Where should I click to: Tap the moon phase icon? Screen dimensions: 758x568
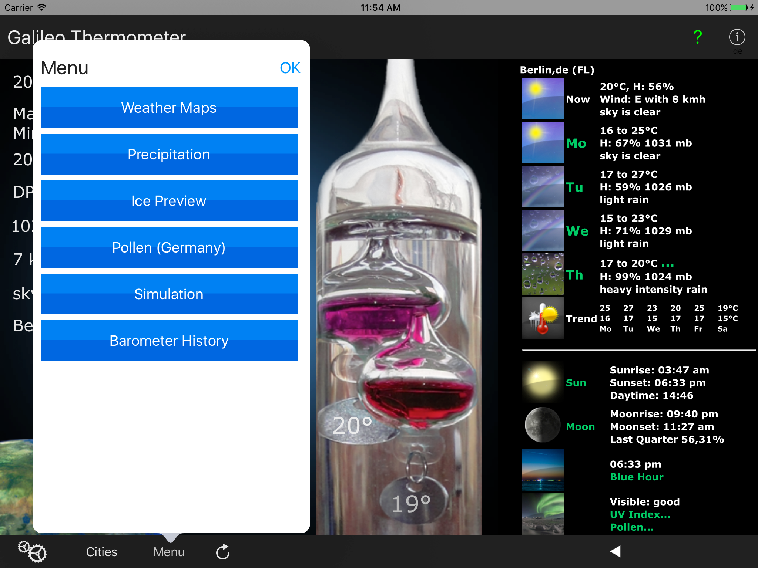pos(542,426)
